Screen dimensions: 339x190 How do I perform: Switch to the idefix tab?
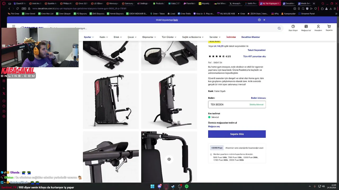[251, 3]
